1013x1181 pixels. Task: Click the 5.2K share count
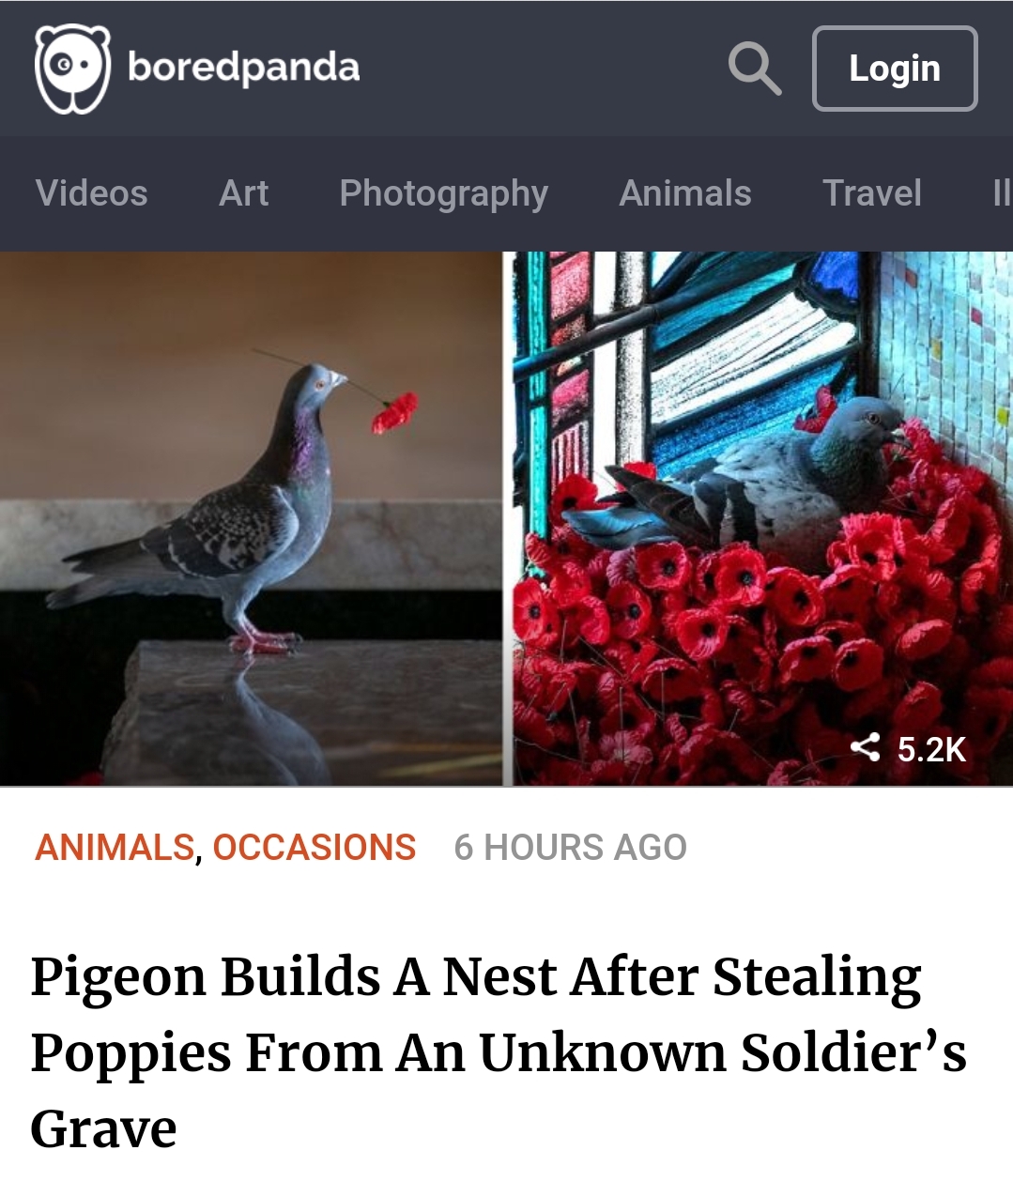click(x=931, y=749)
